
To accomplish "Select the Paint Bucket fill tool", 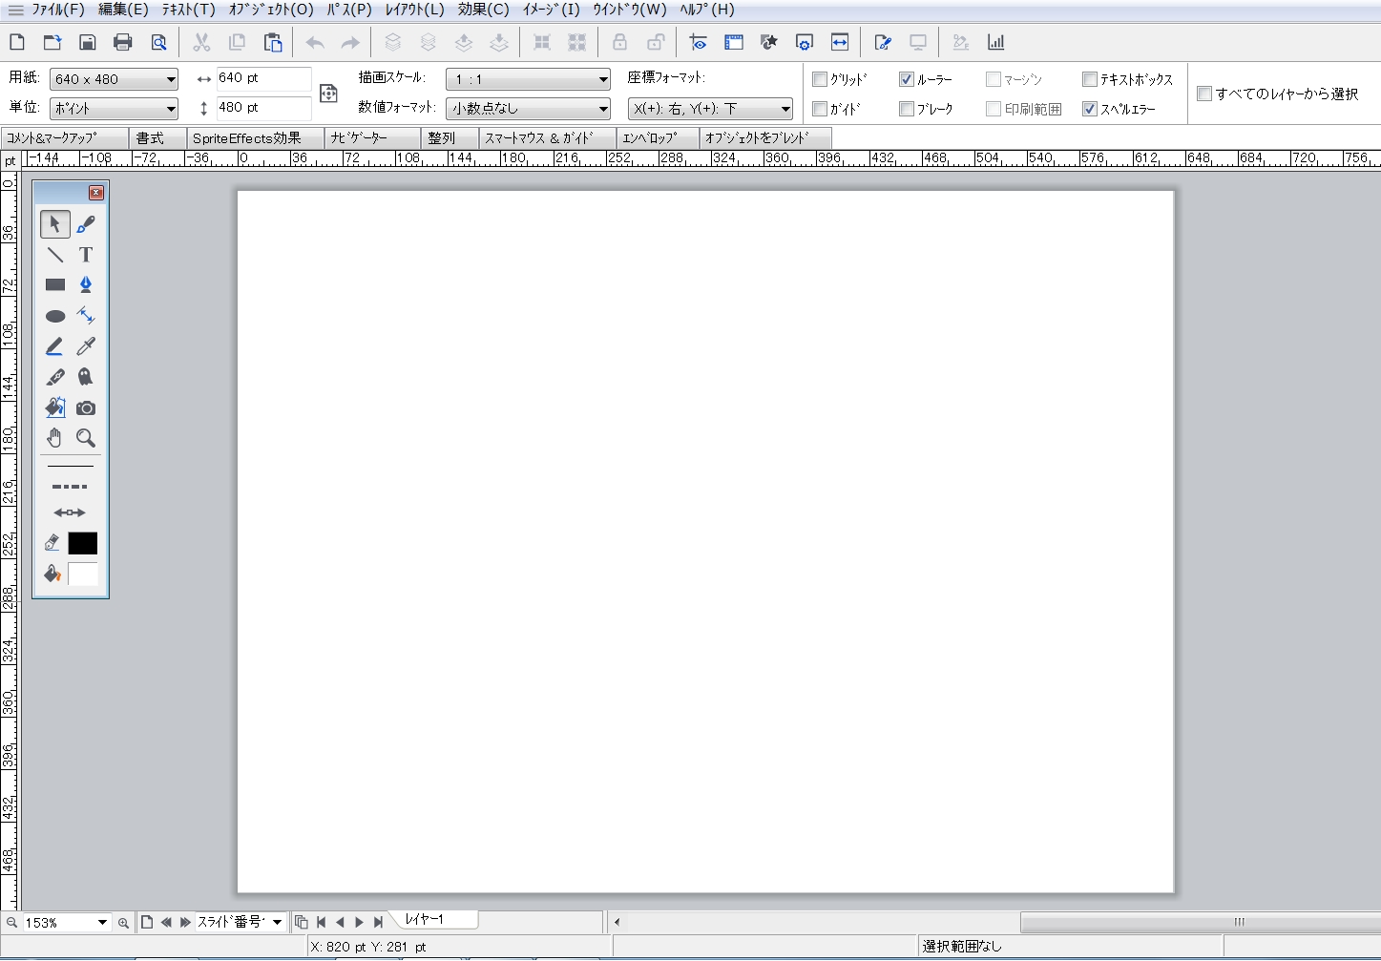I will [x=55, y=407].
